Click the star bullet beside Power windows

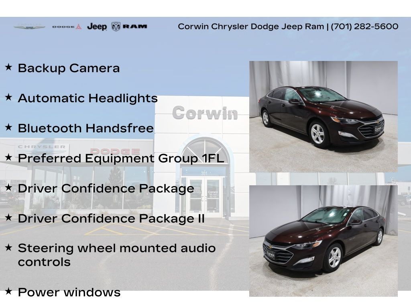coord(8,291)
